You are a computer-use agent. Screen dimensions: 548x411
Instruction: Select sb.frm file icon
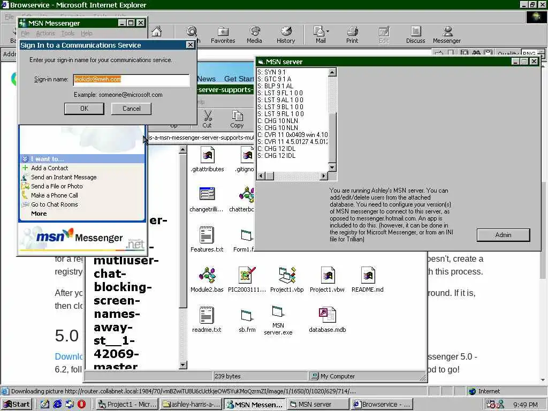[247, 321]
